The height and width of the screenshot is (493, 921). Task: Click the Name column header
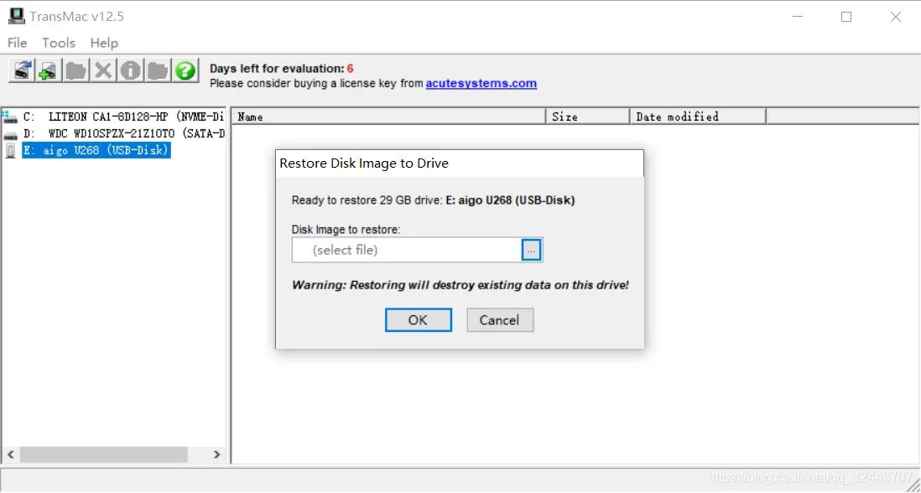click(x=389, y=117)
